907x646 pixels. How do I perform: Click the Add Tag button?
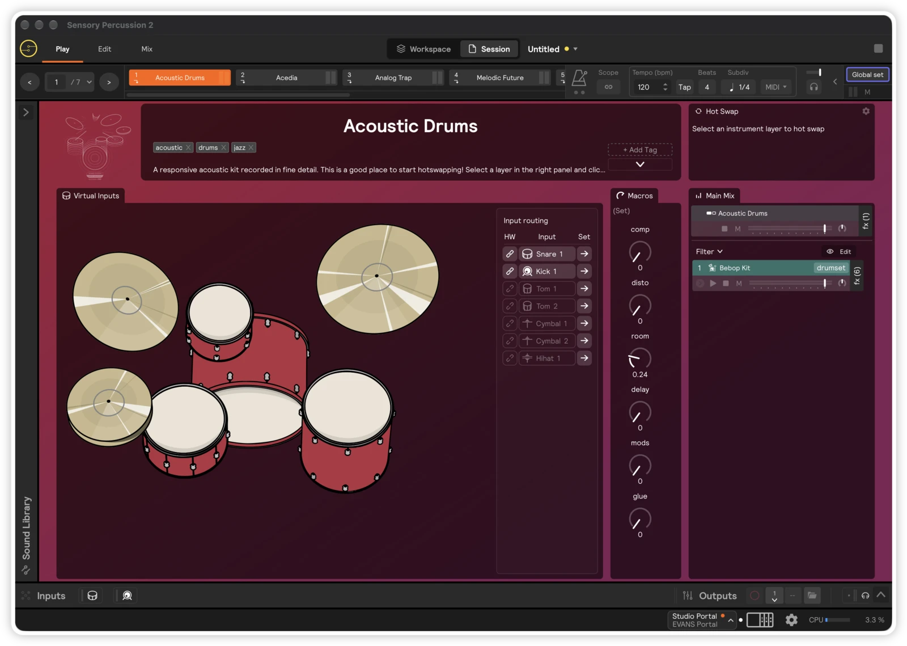point(640,150)
